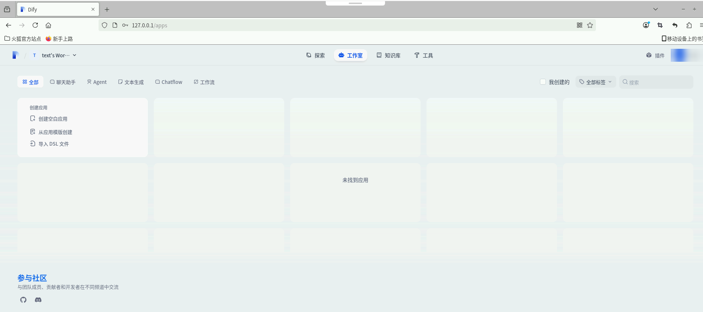703x312 pixels.
Task: Open the text's Workspace dropdown
Action: click(x=54, y=55)
